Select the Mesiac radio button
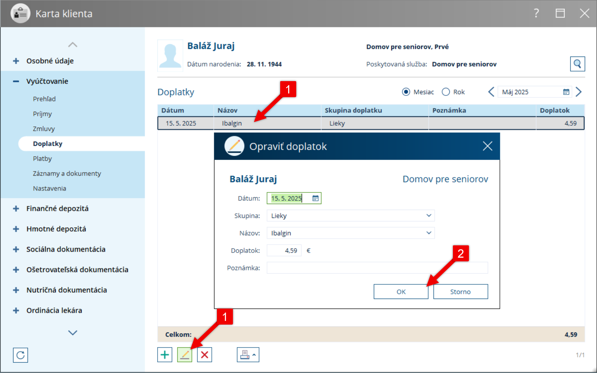597x373 pixels. [x=406, y=92]
